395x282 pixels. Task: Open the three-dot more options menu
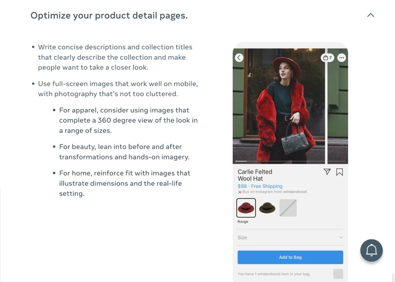click(x=342, y=57)
